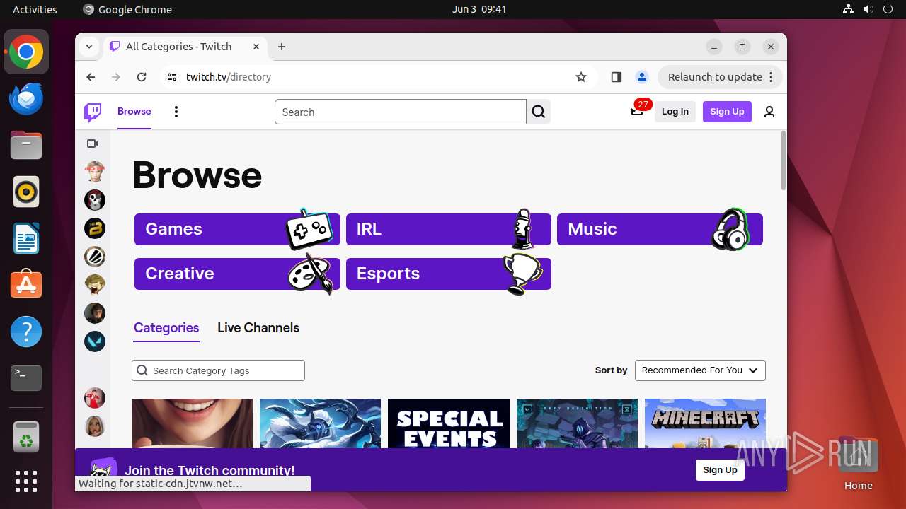906x509 pixels.
Task: Open the yellow logo channel in sidebar
Action: (95, 228)
